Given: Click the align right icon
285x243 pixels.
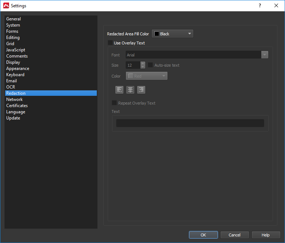Looking at the screenshot, I should (x=141, y=90).
